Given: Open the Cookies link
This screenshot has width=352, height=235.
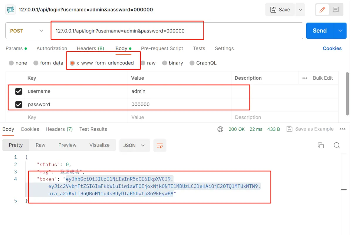Looking at the screenshot, I should (332, 49).
